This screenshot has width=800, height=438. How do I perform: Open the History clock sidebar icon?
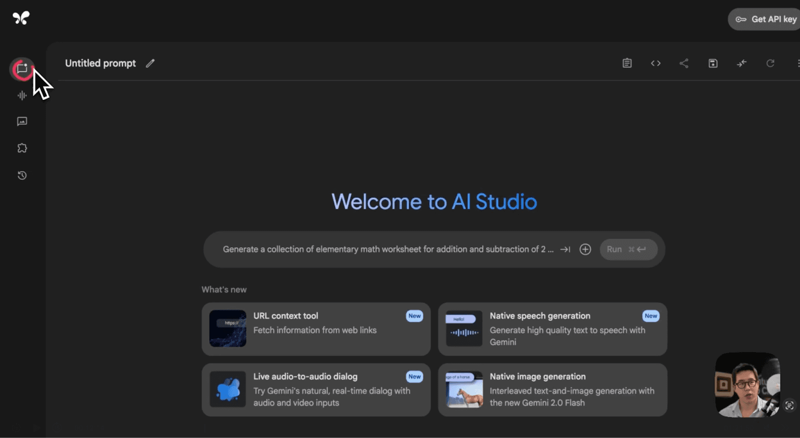[22, 175]
